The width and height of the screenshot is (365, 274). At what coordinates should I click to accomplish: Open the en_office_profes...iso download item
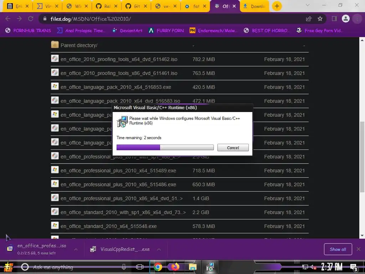pos(37,249)
